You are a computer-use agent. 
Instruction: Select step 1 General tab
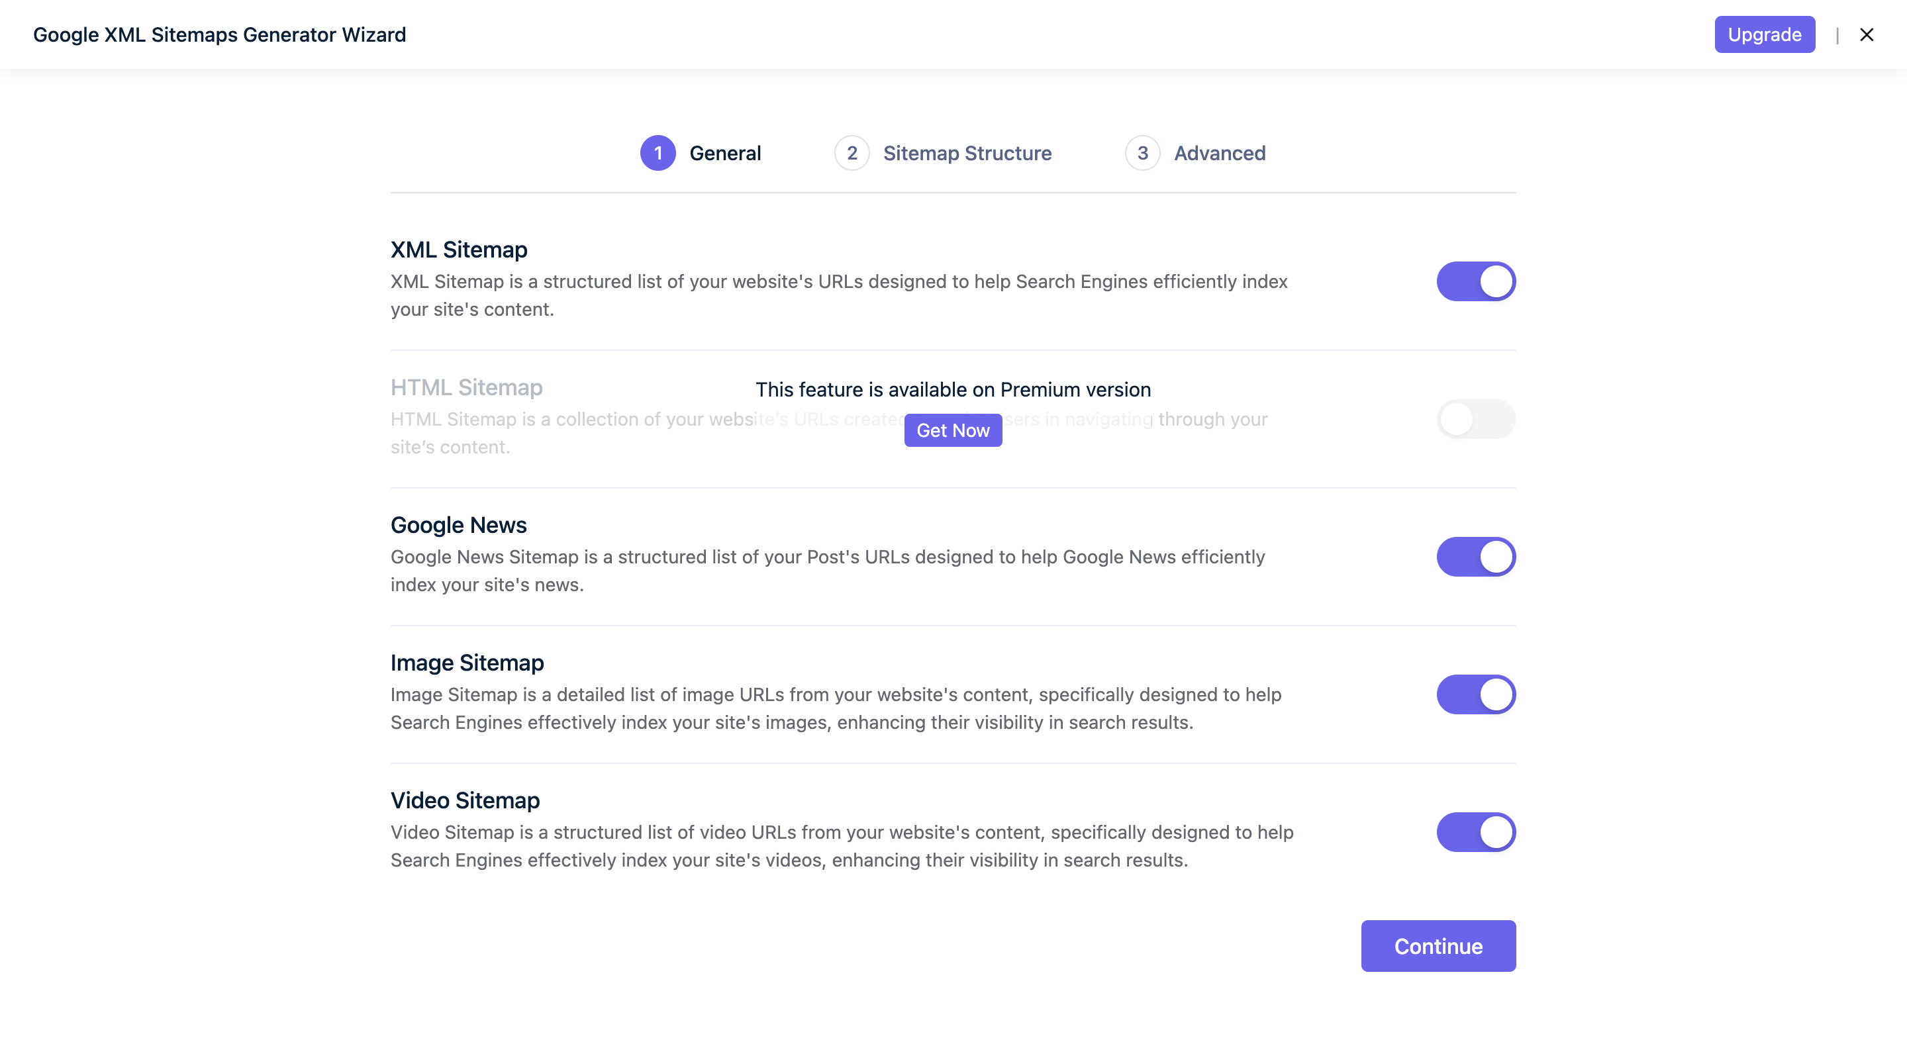tap(701, 153)
